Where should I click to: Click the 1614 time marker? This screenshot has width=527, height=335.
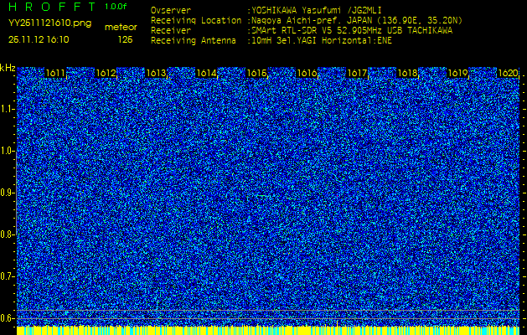coord(206,73)
